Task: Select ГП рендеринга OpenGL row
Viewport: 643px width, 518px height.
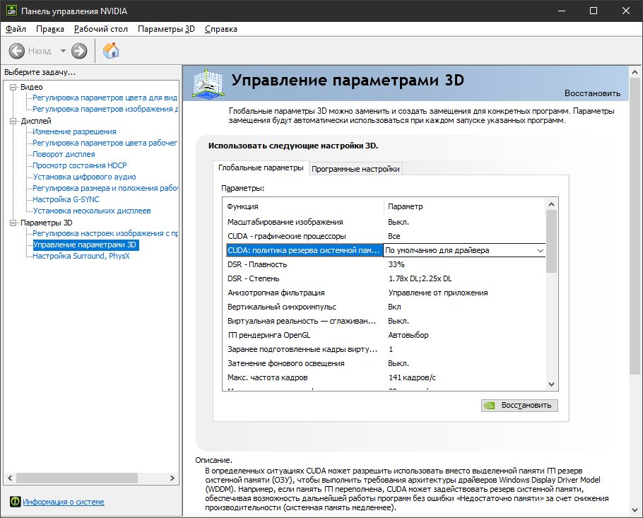Action: tap(386, 335)
